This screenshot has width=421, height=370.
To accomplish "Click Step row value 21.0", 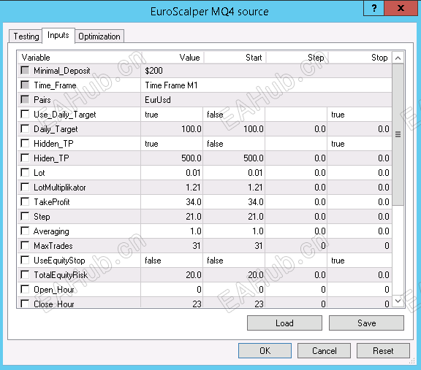I will 172,217.
